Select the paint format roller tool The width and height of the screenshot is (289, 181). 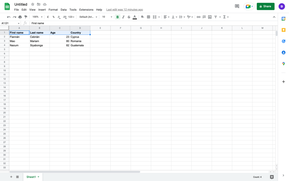[26, 17]
